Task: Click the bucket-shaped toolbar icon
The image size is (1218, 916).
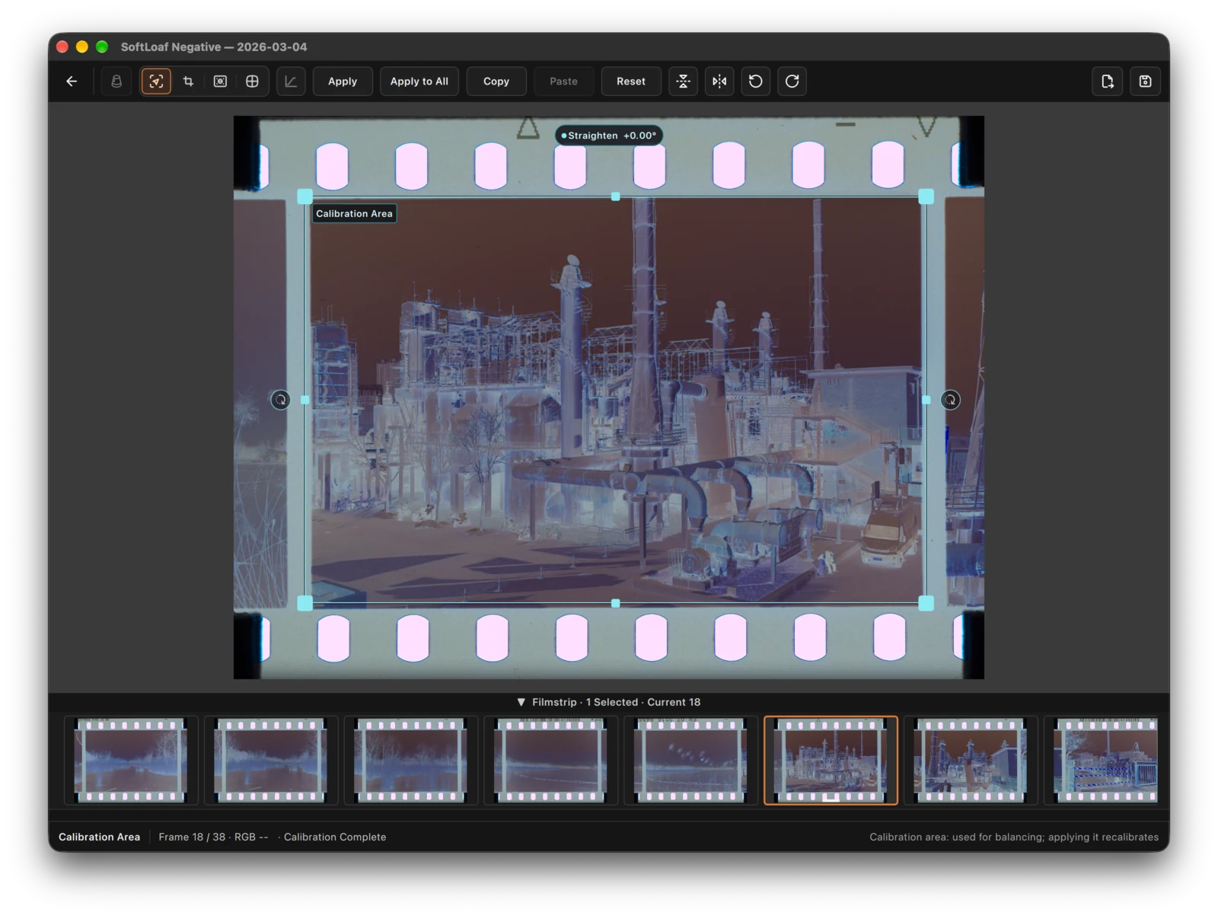Action: tap(116, 81)
